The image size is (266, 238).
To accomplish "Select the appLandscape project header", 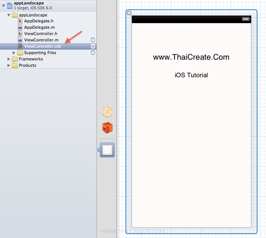I will pyautogui.click(x=48, y=5).
